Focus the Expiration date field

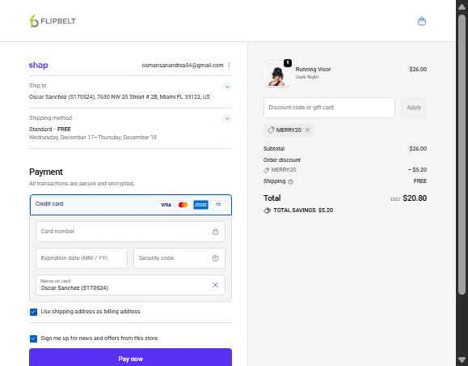coord(82,257)
